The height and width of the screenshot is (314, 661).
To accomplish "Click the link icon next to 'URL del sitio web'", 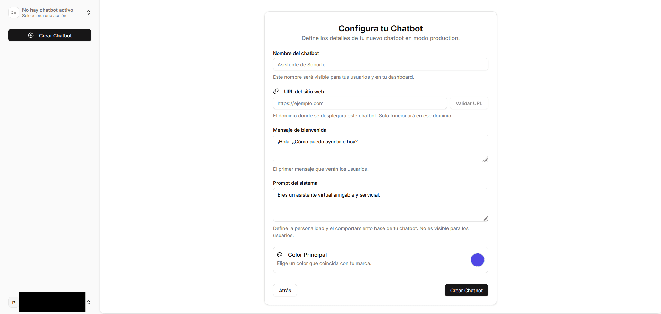I will pos(276,91).
